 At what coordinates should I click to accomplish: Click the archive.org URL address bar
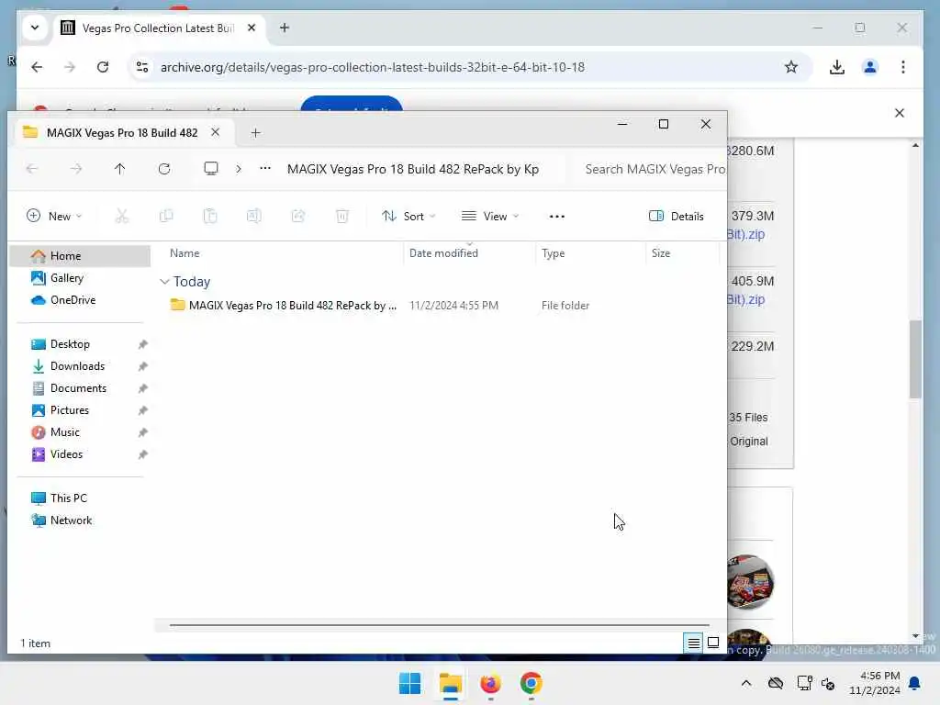(373, 67)
